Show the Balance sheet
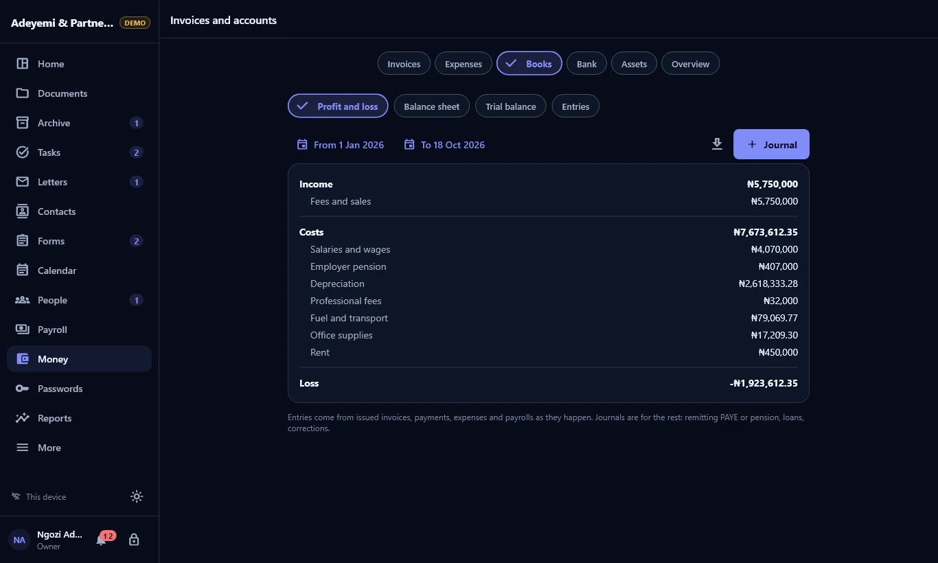The image size is (938, 563). tap(432, 106)
